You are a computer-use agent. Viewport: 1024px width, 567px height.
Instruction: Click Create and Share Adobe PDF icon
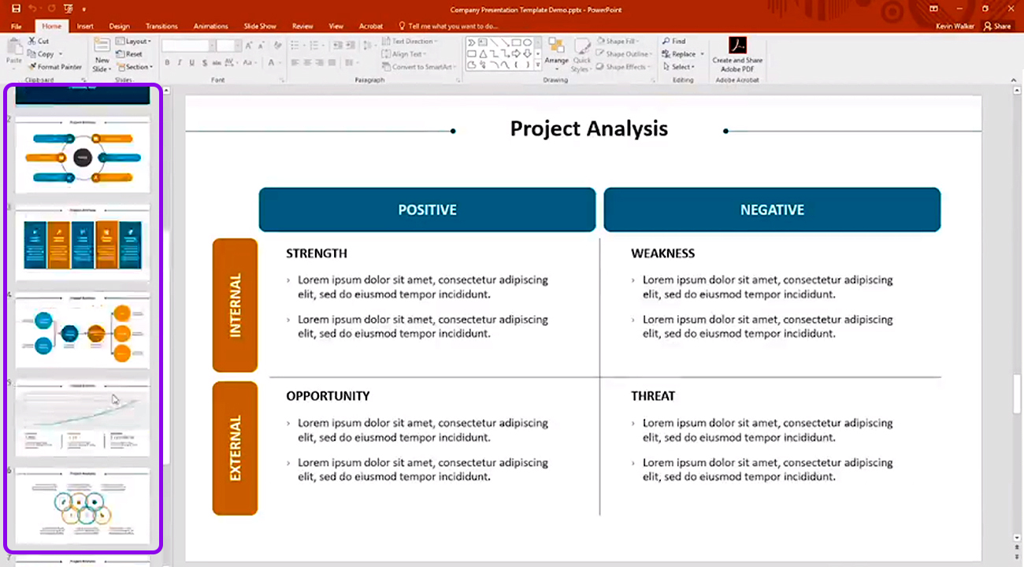tap(737, 46)
